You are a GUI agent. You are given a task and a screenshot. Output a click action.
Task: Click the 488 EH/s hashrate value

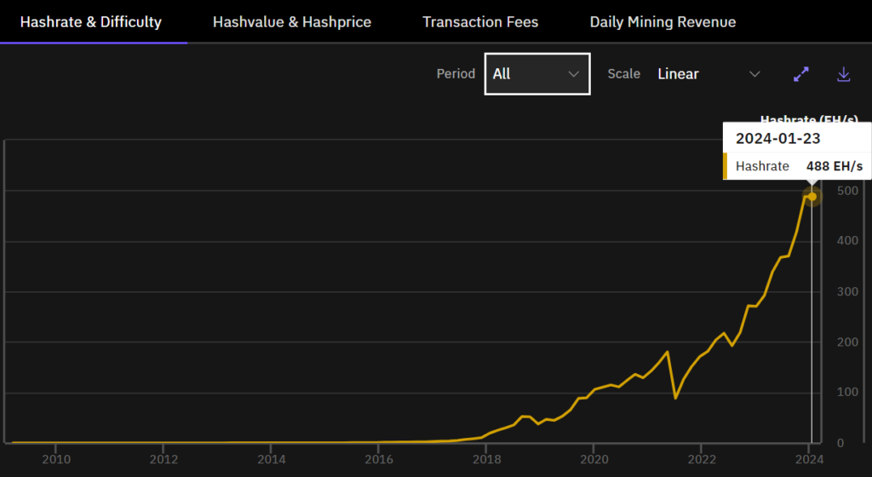pyautogui.click(x=835, y=166)
